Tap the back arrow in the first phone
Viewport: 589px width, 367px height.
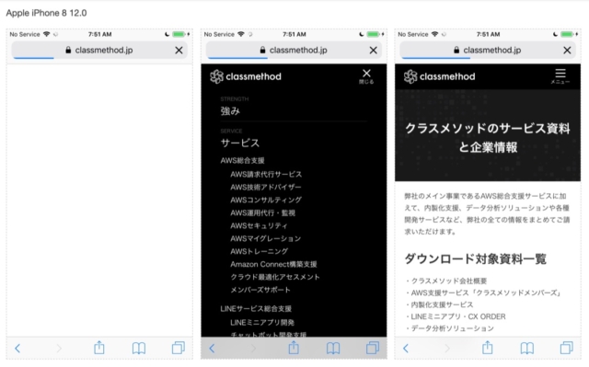[17, 349]
